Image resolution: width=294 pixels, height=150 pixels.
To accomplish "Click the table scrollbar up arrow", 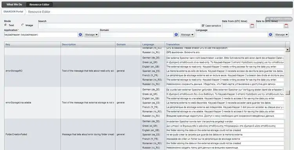I will click(x=287, y=50).
